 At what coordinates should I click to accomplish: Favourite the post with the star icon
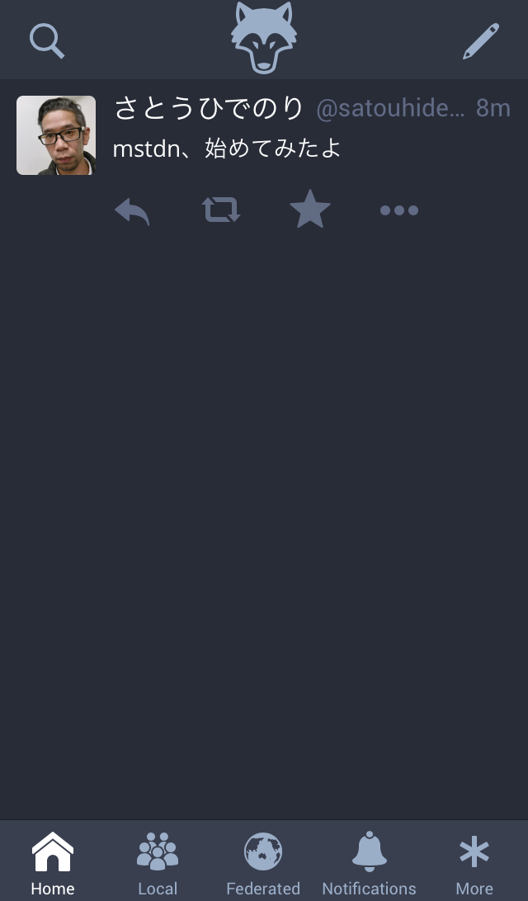pos(310,209)
